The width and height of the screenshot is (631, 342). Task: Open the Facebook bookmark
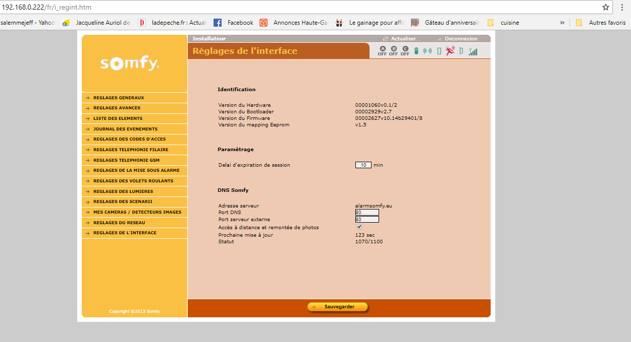tap(233, 23)
